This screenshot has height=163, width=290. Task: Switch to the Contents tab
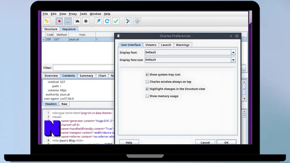[x=69, y=76]
